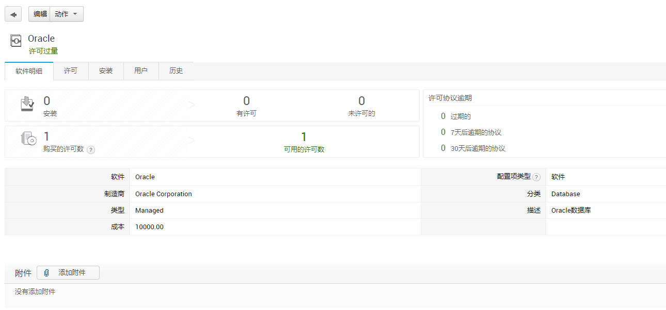Click the 附件 section heading
The height and width of the screenshot is (310, 666).
(23, 273)
